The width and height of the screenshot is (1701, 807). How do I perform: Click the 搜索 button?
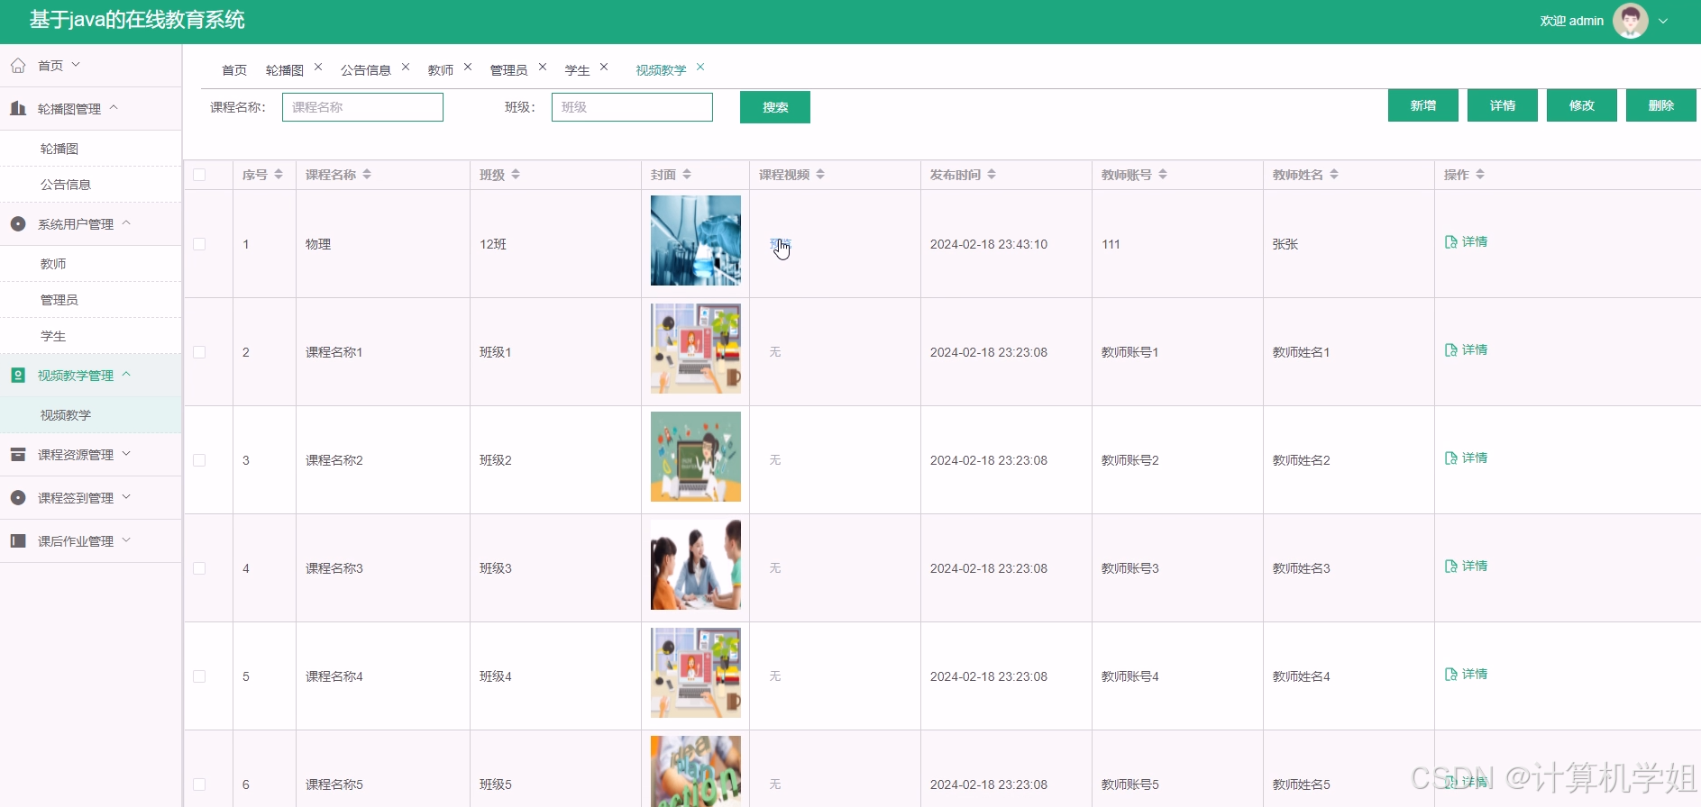coord(775,107)
